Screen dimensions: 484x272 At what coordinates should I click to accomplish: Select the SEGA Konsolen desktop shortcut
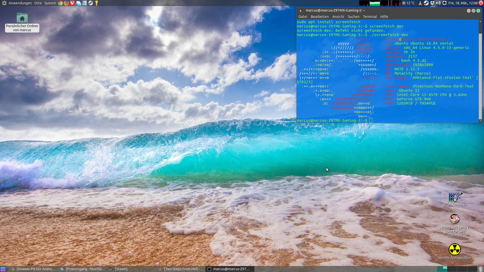(x=455, y=199)
